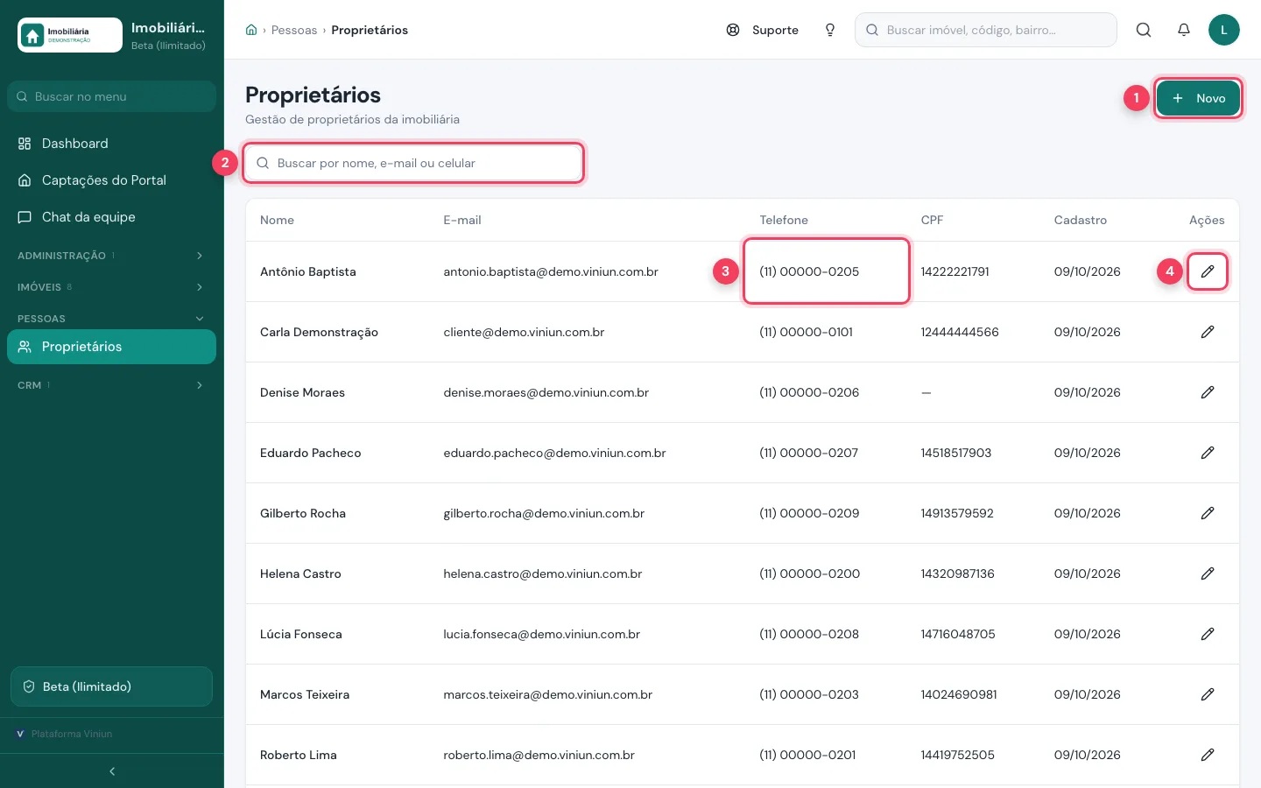This screenshot has height=788, width=1261.
Task: Select Proprietários in the sidebar
Action: (x=111, y=347)
